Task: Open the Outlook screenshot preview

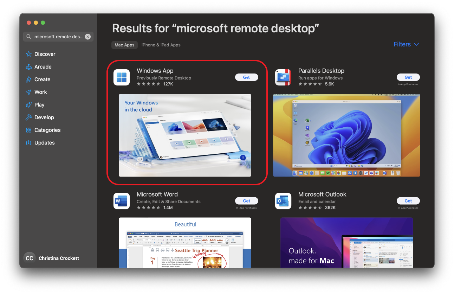Action: [346, 243]
